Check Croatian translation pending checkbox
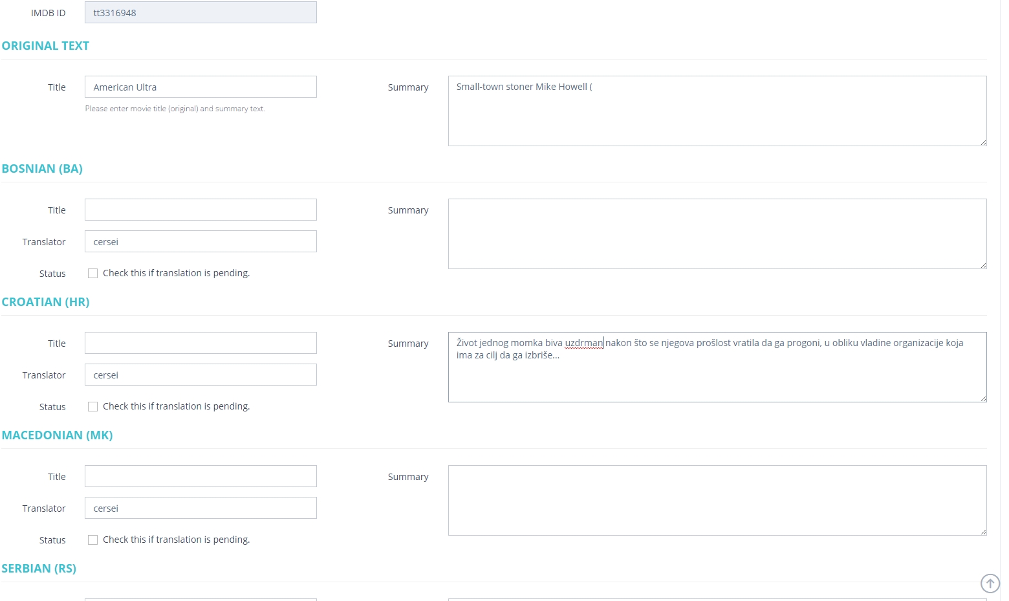Screen dimensions: 1009x601 (93, 407)
